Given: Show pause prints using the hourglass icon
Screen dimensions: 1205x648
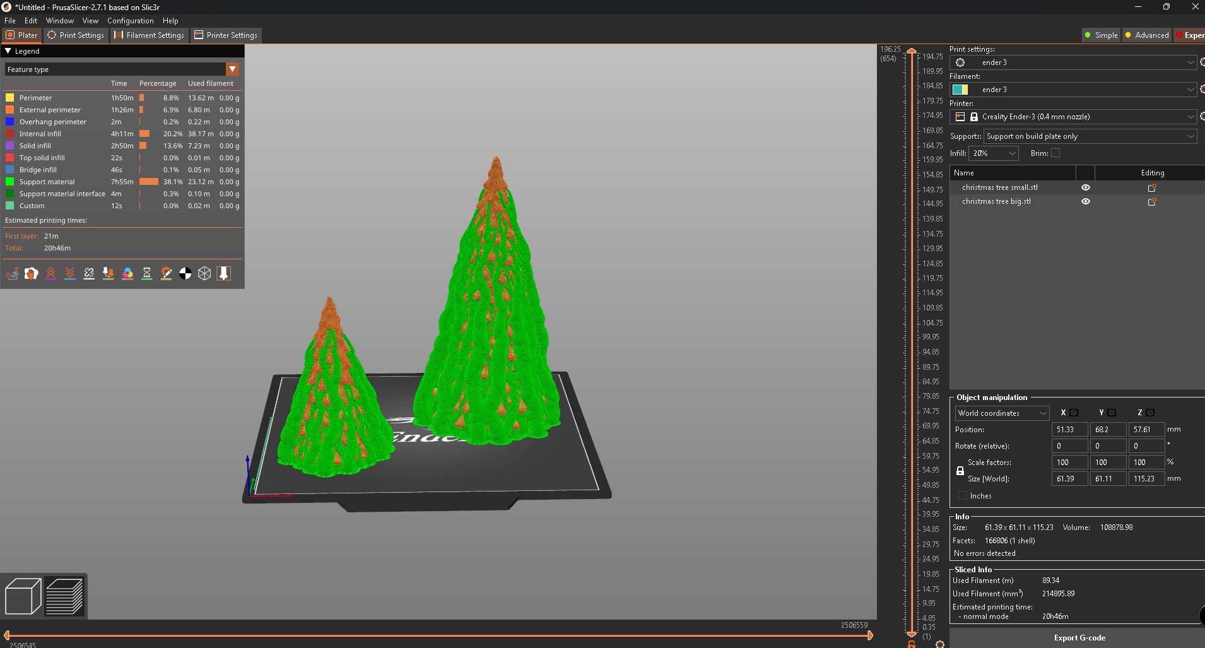Looking at the screenshot, I should [147, 274].
